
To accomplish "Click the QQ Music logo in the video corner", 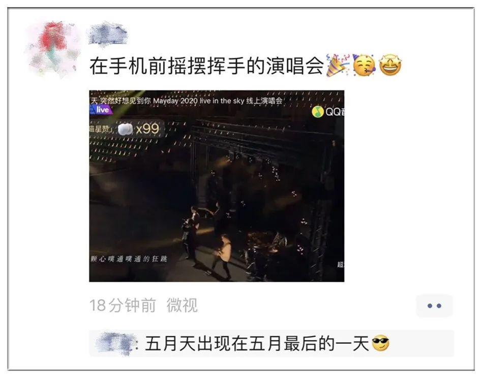I will click(328, 112).
